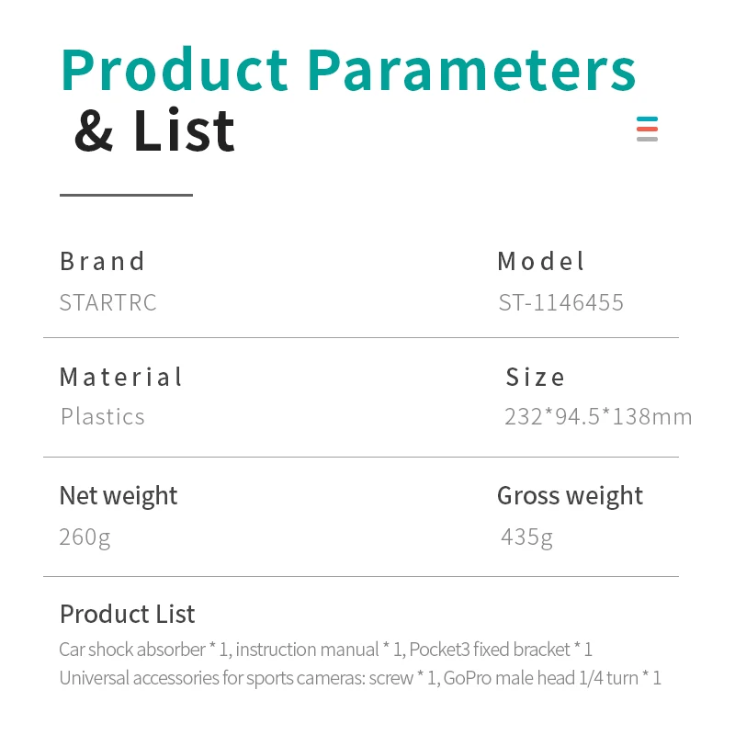Select the Product List heading
735x735 pixels.
(x=127, y=614)
